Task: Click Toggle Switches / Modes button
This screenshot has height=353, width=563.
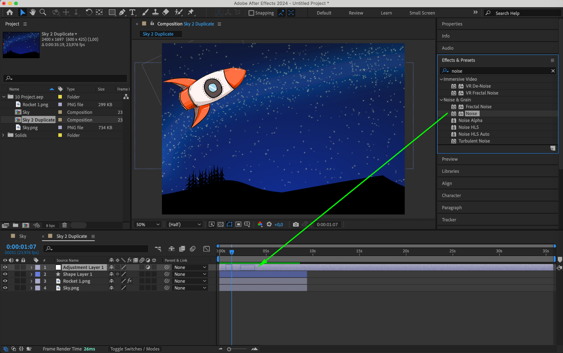Action: tap(135, 349)
